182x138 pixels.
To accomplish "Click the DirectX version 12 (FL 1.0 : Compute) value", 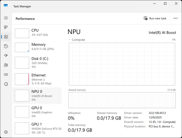I will pyautogui.click(x=162, y=122).
